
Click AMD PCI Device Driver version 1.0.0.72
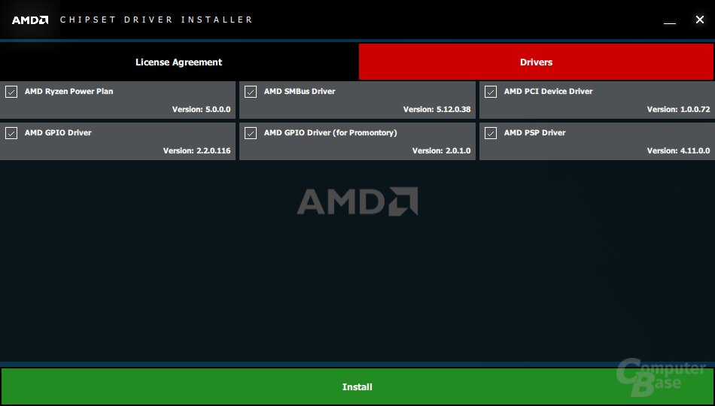point(679,109)
